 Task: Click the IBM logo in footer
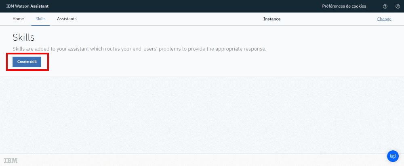(11, 160)
